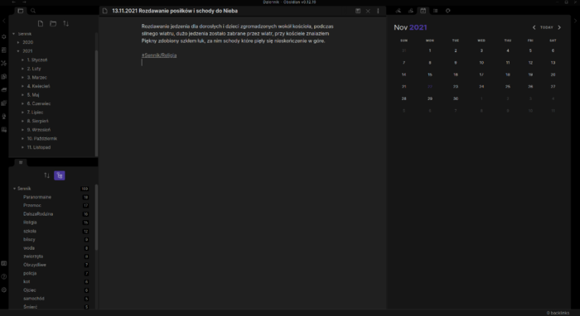Screen dimensions: 580x316
Task: Open the file explorer tab in left sidebar
Action: (21, 11)
